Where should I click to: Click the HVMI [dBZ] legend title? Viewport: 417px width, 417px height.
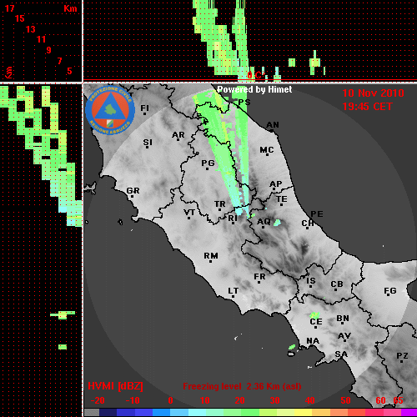[115, 386]
